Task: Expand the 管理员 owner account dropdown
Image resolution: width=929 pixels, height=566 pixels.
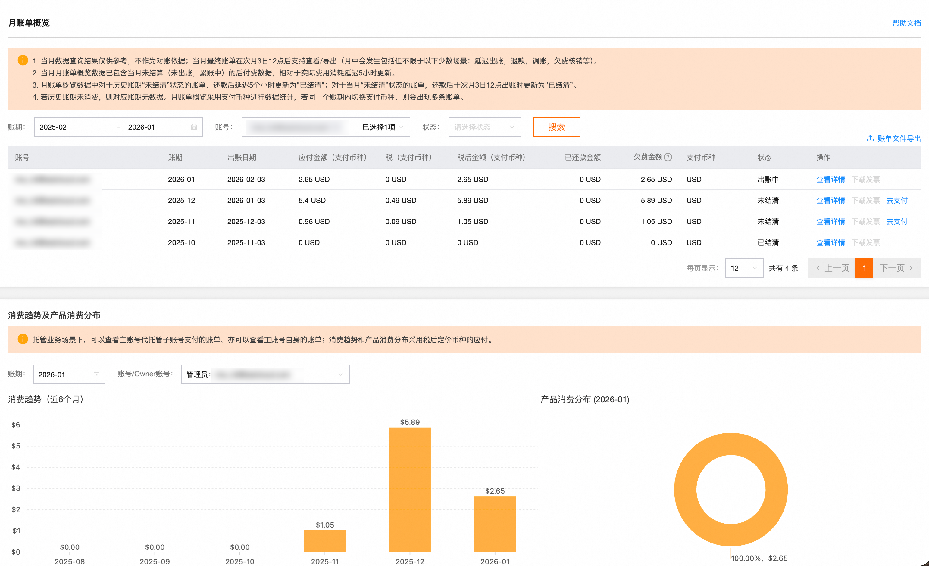Action: point(265,374)
